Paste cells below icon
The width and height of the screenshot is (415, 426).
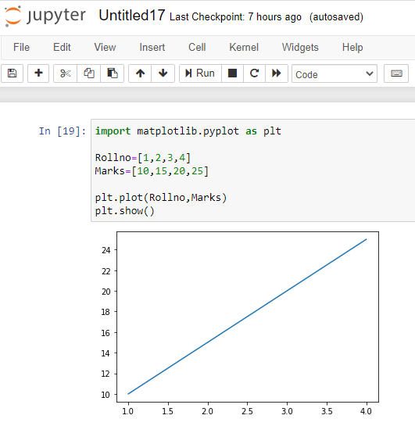(x=113, y=73)
